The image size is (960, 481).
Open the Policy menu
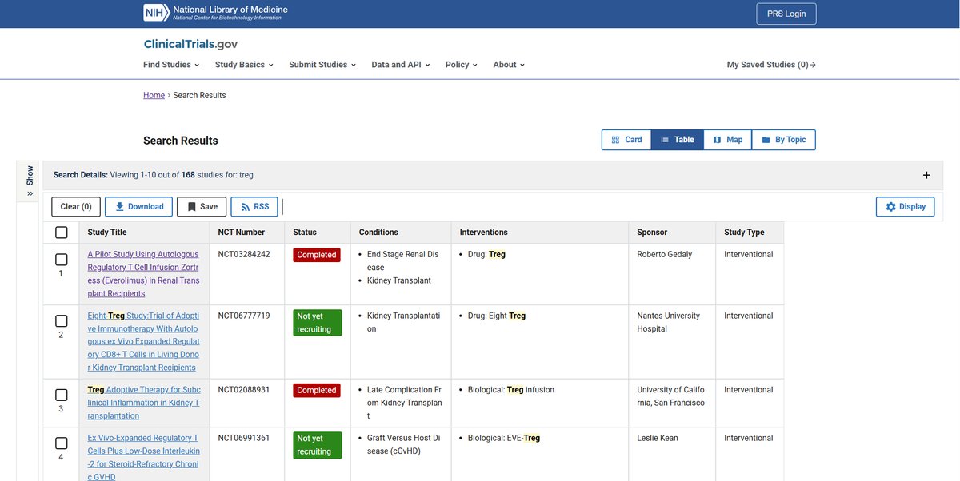pyautogui.click(x=461, y=65)
